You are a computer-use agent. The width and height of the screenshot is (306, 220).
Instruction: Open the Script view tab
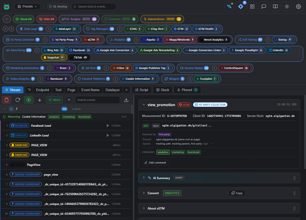pos(142,90)
